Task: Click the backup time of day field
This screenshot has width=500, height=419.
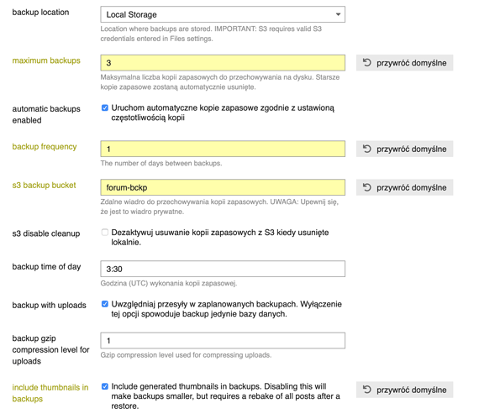Action: (x=223, y=269)
